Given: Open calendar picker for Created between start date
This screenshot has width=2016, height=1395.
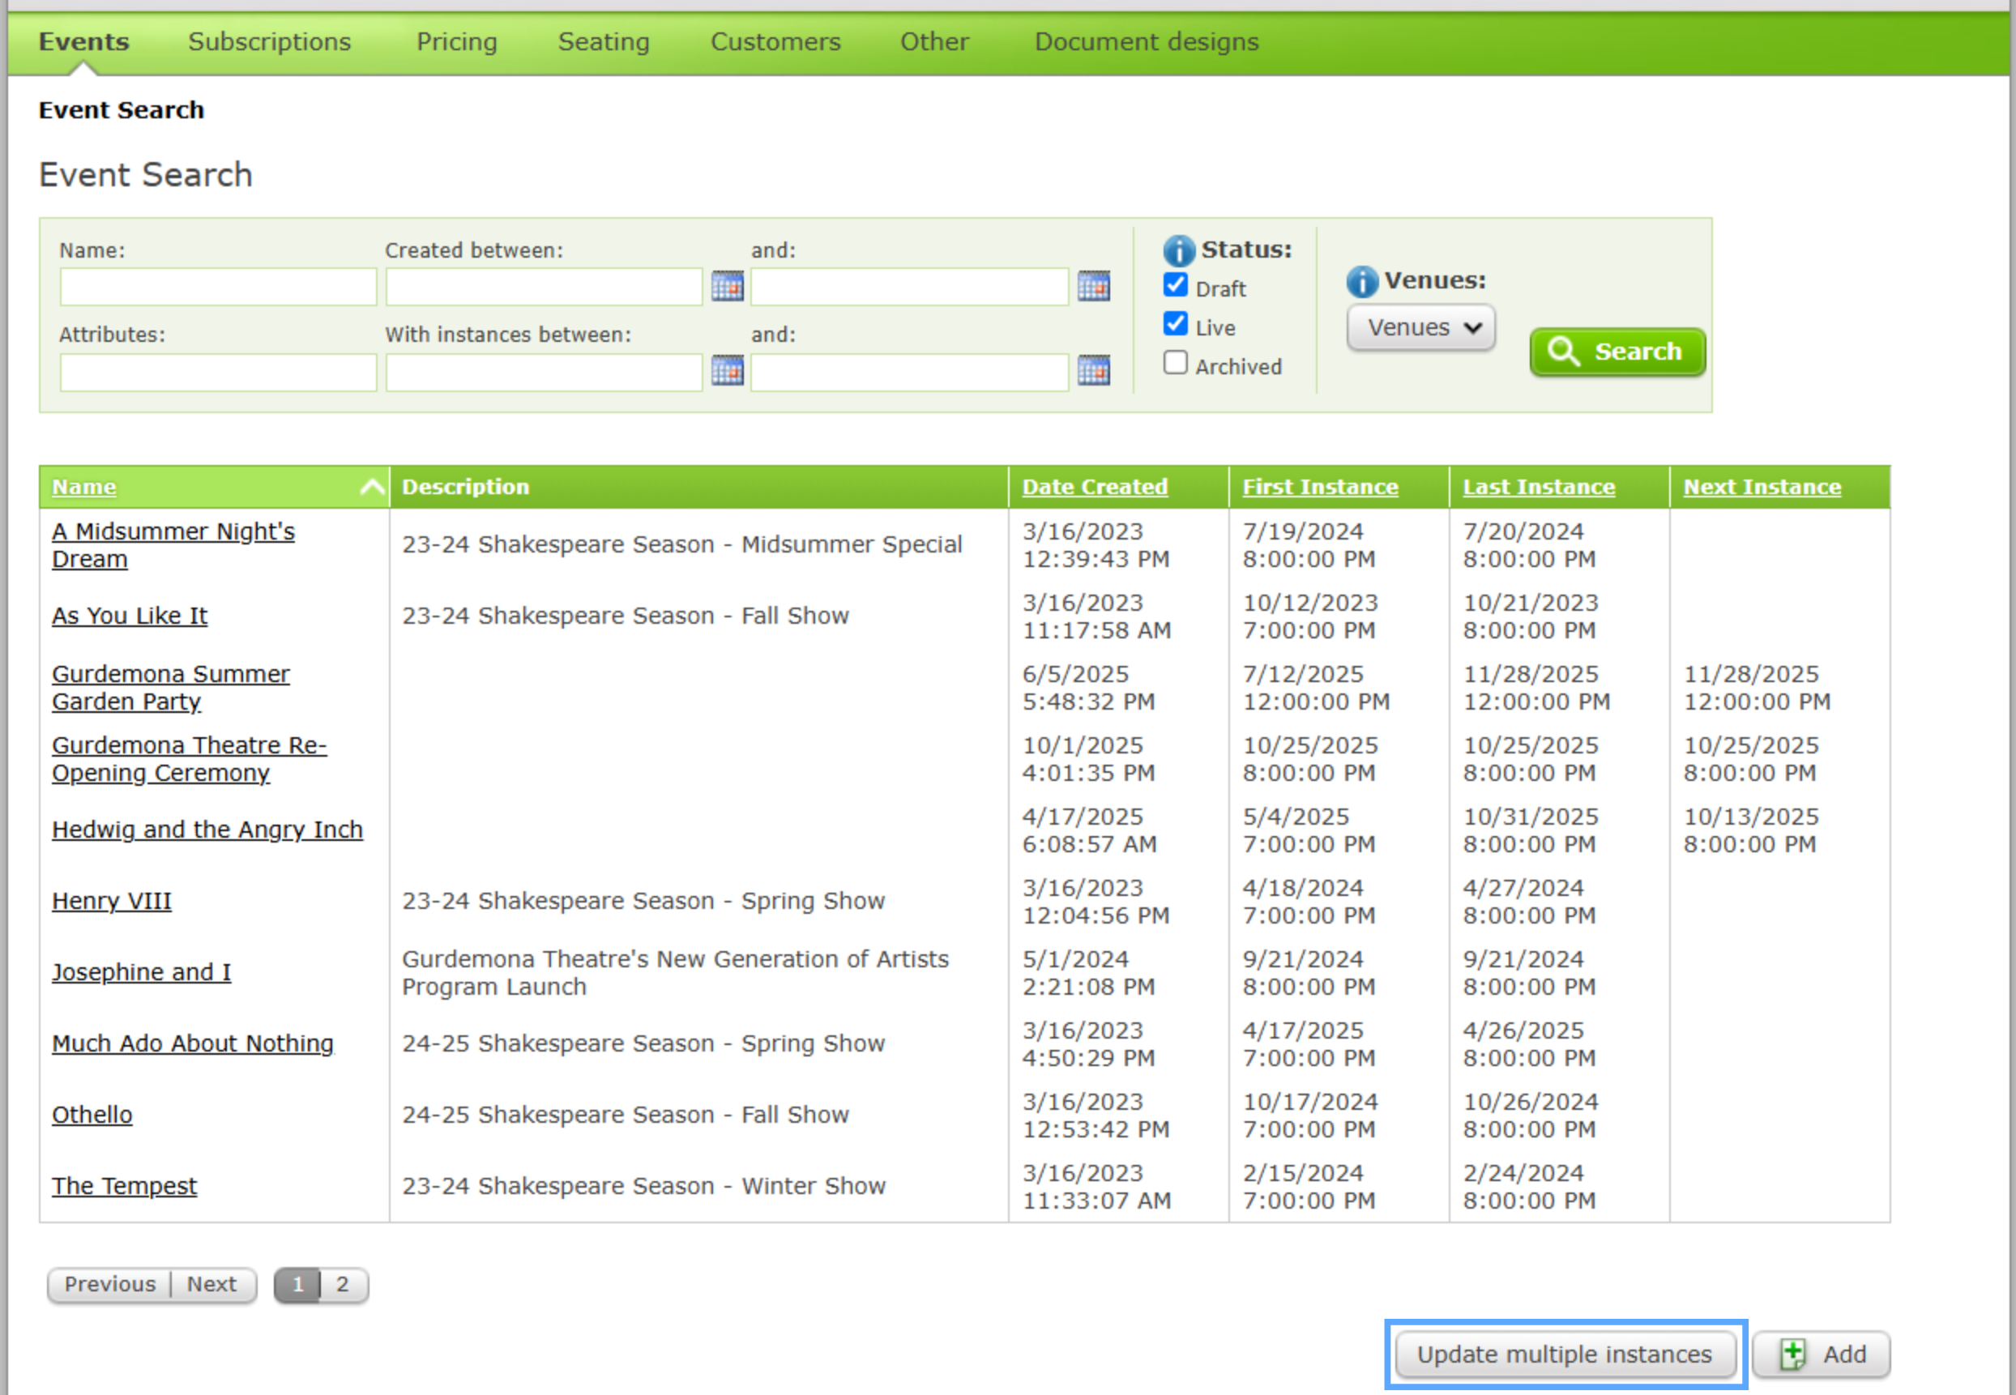Looking at the screenshot, I should tap(727, 286).
